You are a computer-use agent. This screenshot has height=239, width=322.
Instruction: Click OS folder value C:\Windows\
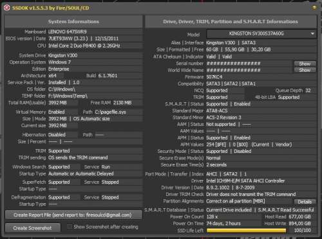(x=62, y=89)
